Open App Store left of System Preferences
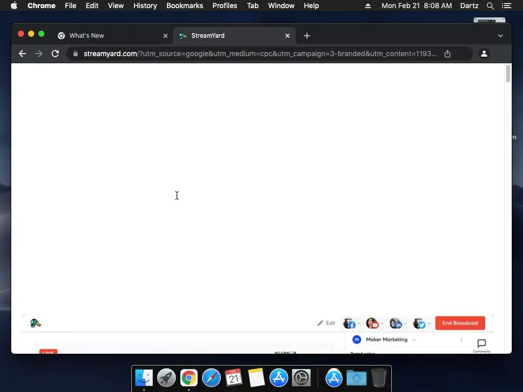Screen dimensions: 523x392 tap(278, 378)
